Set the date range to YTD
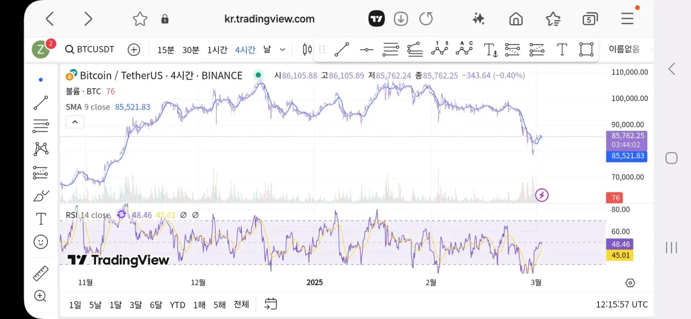Image resolution: width=691 pixels, height=319 pixels. (x=177, y=305)
